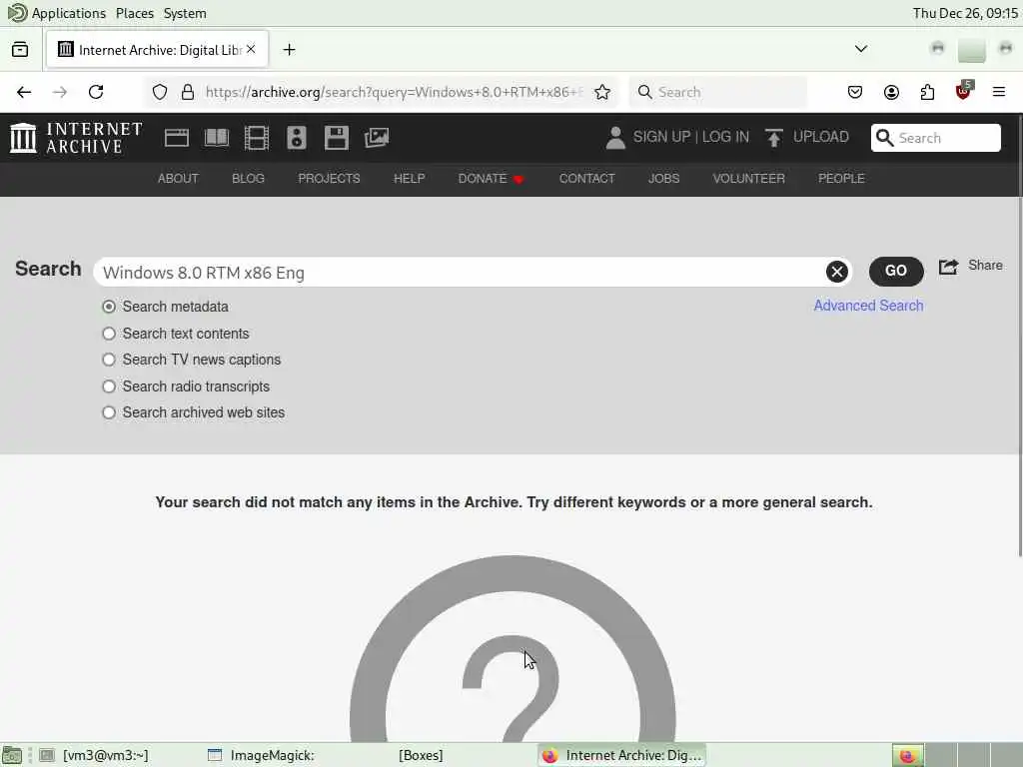Close the Internet Archive tab
The image size is (1023, 767).
[251, 50]
